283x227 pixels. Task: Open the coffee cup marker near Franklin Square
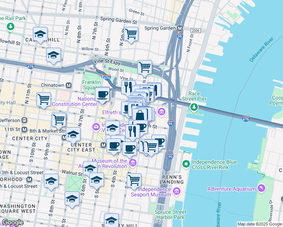[102, 94]
